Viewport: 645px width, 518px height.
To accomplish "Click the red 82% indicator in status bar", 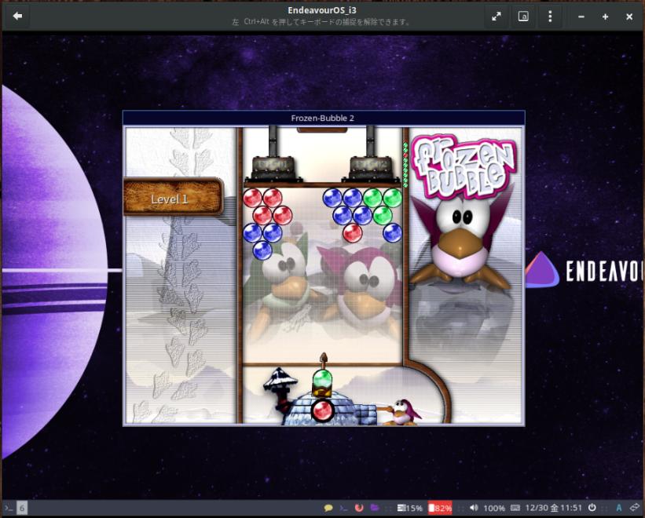I will pyautogui.click(x=440, y=508).
